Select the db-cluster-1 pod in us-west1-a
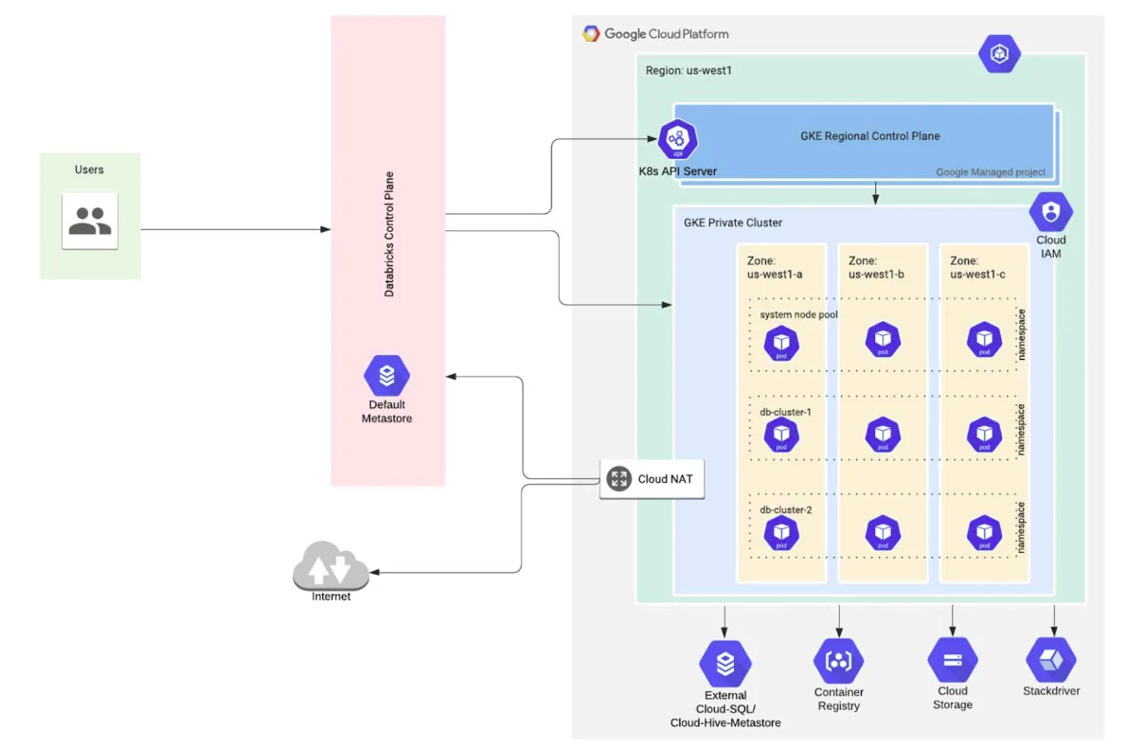Image resolution: width=1126 pixels, height=748 pixels. point(781,435)
